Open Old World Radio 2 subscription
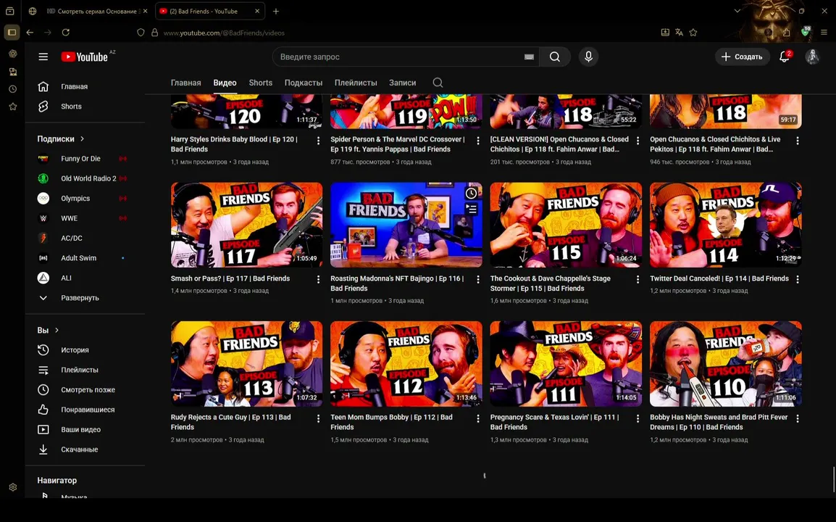Screen dimensions: 836x522 (88, 178)
